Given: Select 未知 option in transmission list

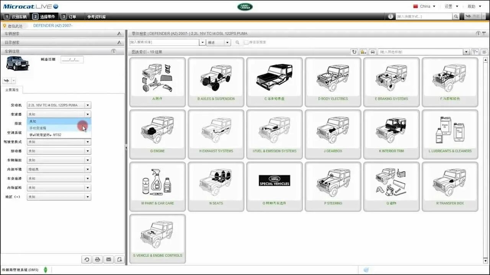Looking at the screenshot, I should tap(59, 121).
